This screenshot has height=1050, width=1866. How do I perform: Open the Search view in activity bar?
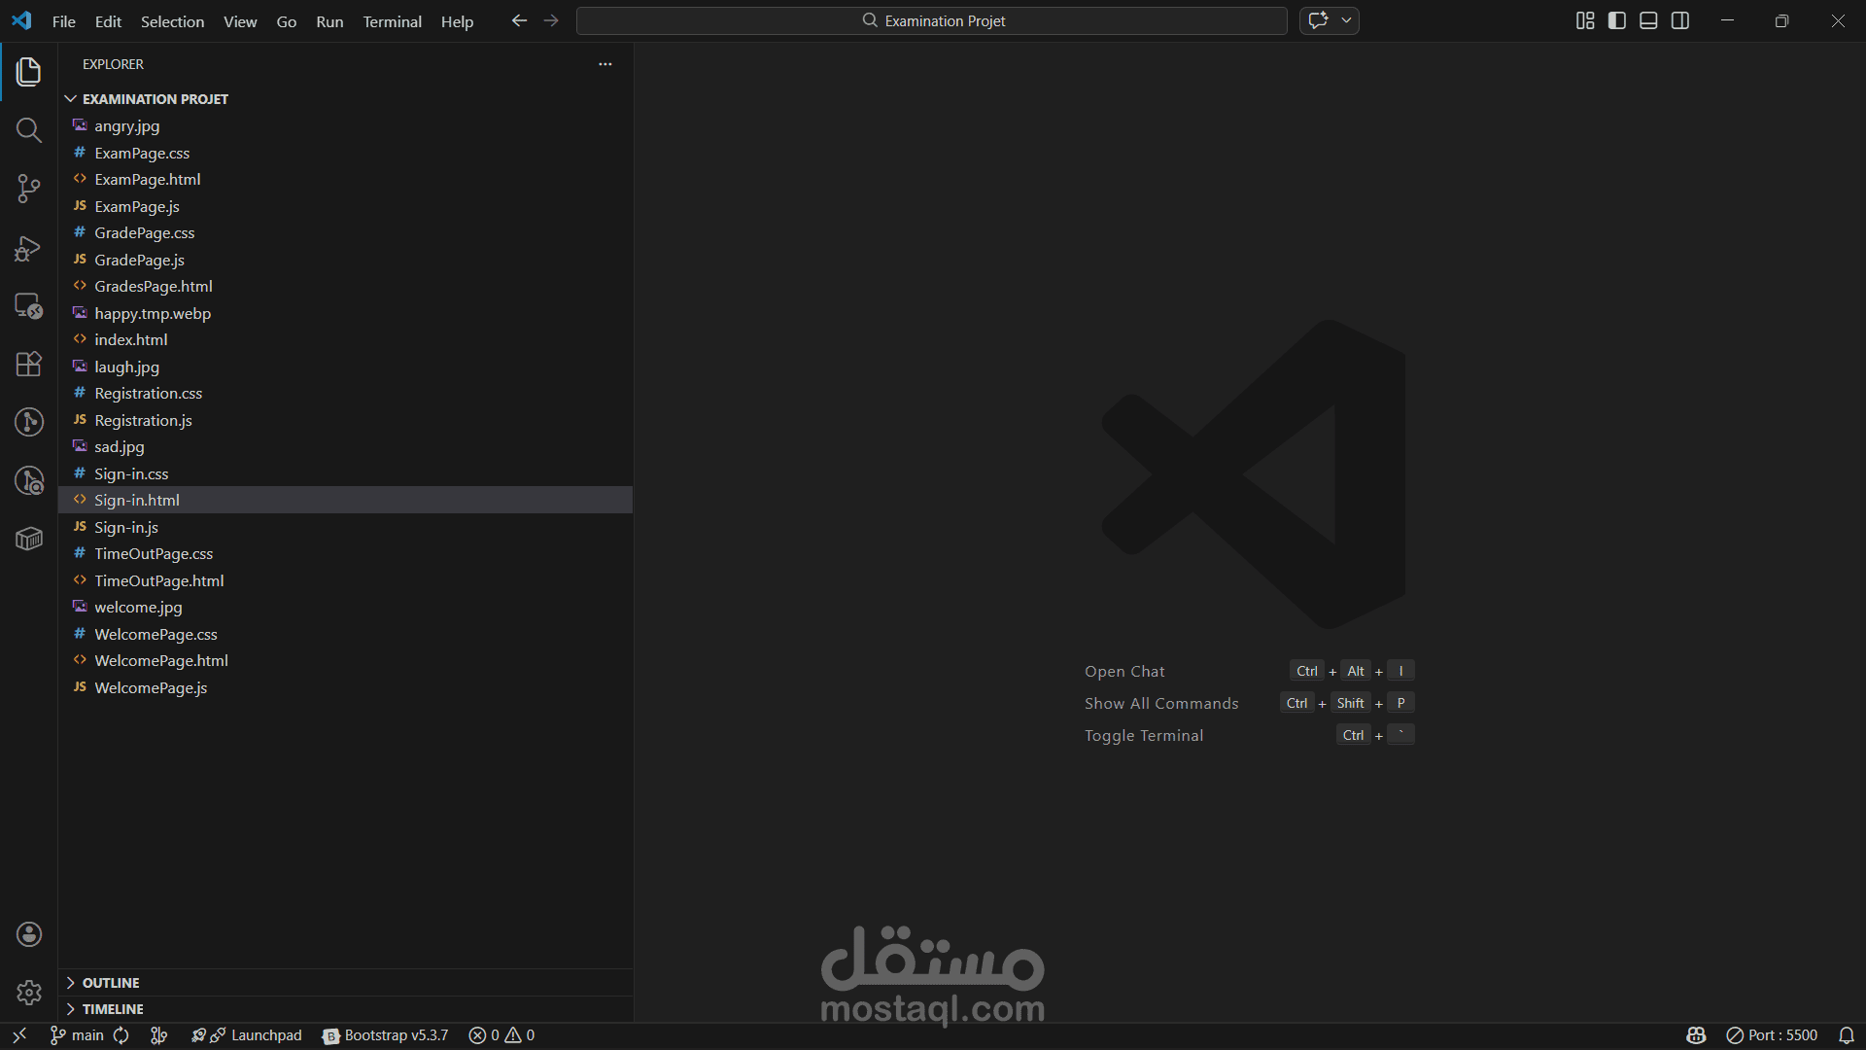pyautogui.click(x=28, y=130)
